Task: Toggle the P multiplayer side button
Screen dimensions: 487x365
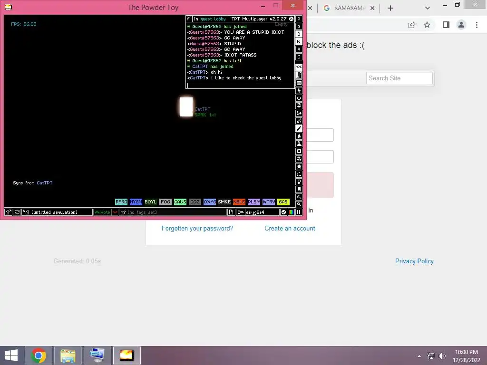Action: tap(299, 19)
